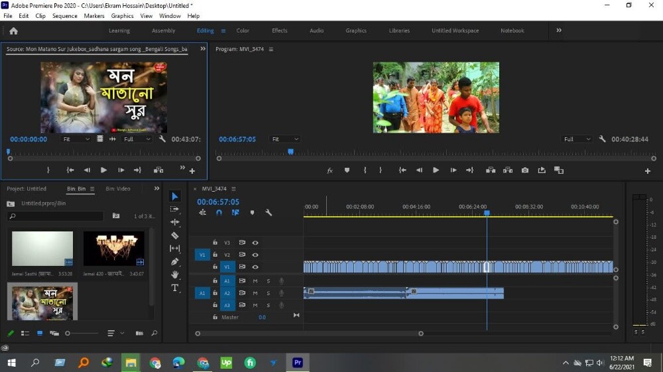Open the Markers menu
The height and width of the screenshot is (372, 663).
(x=94, y=16)
